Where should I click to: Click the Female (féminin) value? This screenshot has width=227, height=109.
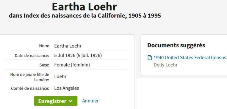click(72, 65)
